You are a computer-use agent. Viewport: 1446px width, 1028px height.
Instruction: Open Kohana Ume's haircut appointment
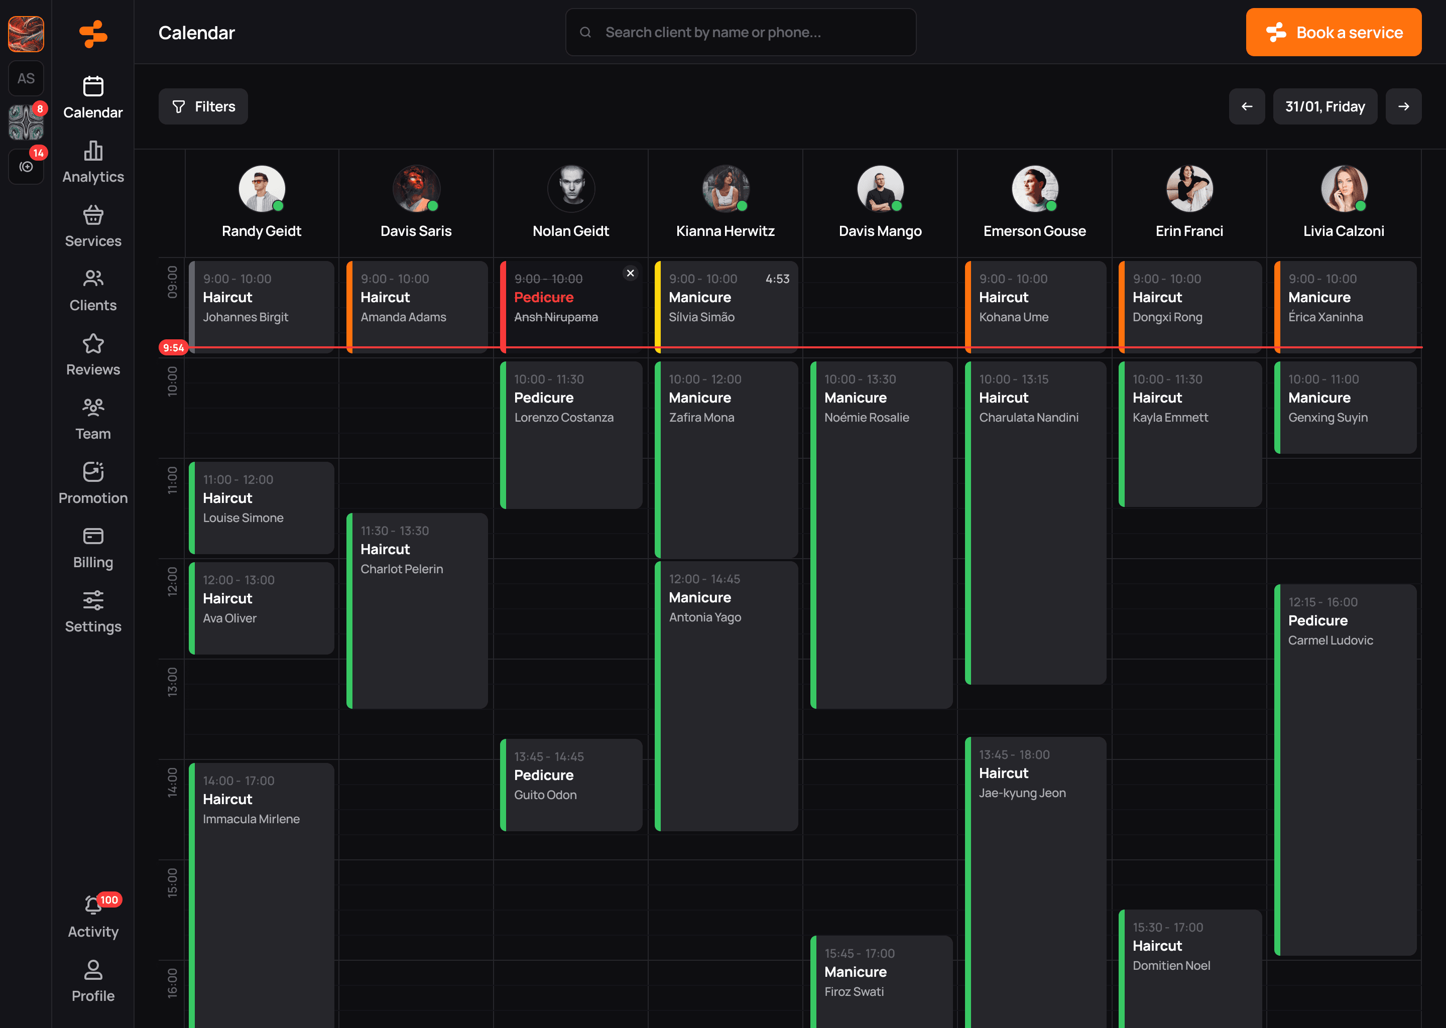[x=1036, y=306]
